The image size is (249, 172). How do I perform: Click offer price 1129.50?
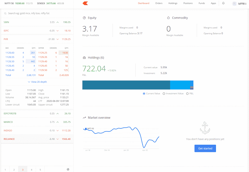(x=43, y=70)
